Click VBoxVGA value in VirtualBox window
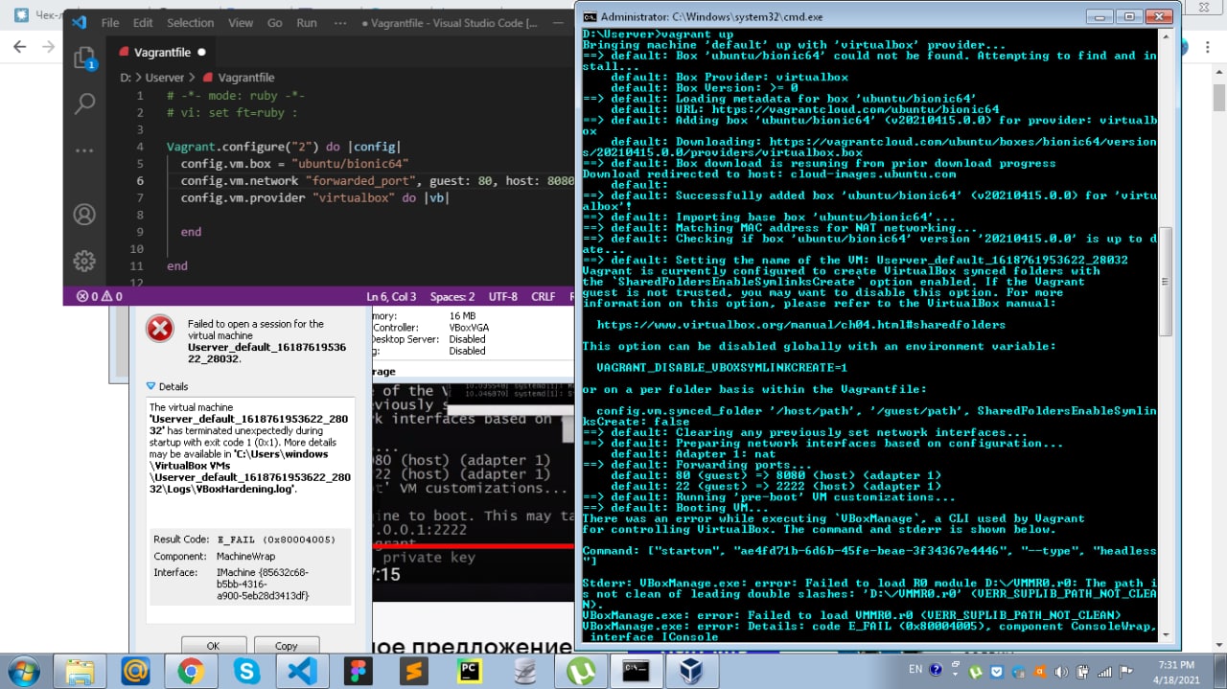The height and width of the screenshot is (689, 1227). pos(468,327)
